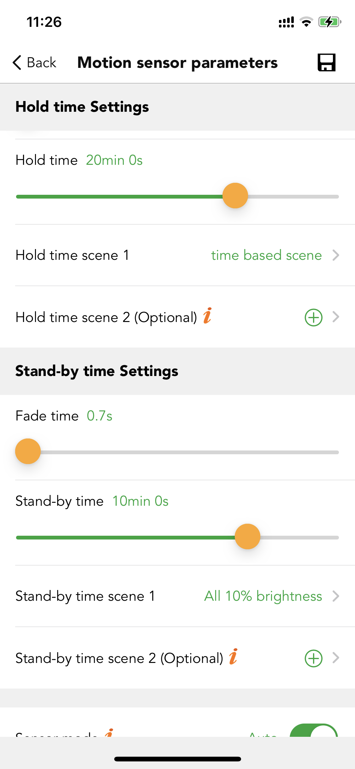Image resolution: width=355 pixels, height=769 pixels.
Task: Tap the Wi-Fi status icon
Action: (x=306, y=22)
